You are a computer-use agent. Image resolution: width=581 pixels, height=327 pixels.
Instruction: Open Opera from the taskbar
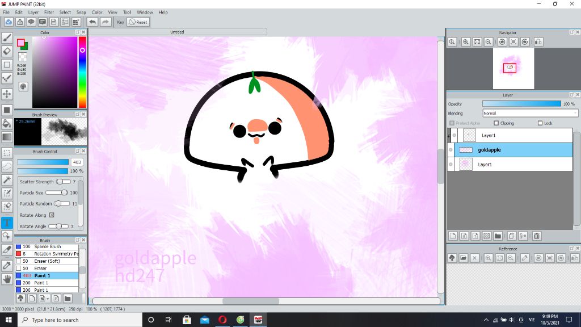tap(222, 320)
